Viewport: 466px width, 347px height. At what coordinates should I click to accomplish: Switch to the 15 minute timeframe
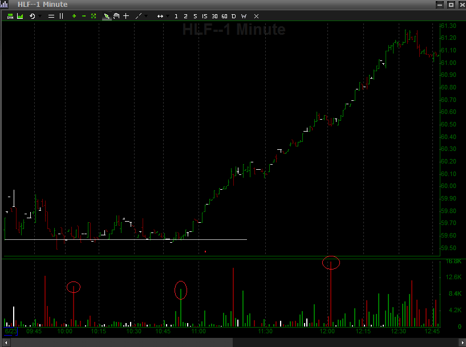coord(204,17)
